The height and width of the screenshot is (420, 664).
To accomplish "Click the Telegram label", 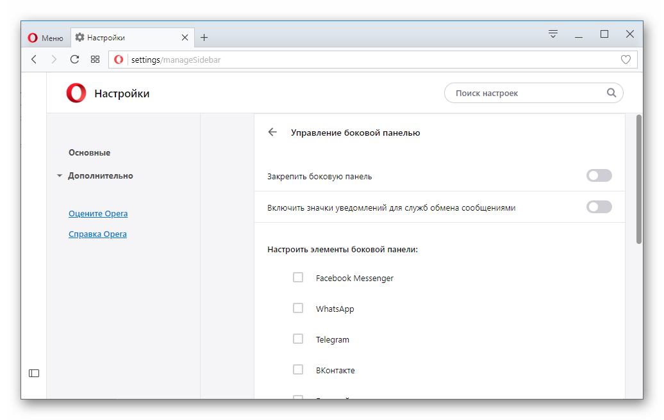I will point(333,339).
